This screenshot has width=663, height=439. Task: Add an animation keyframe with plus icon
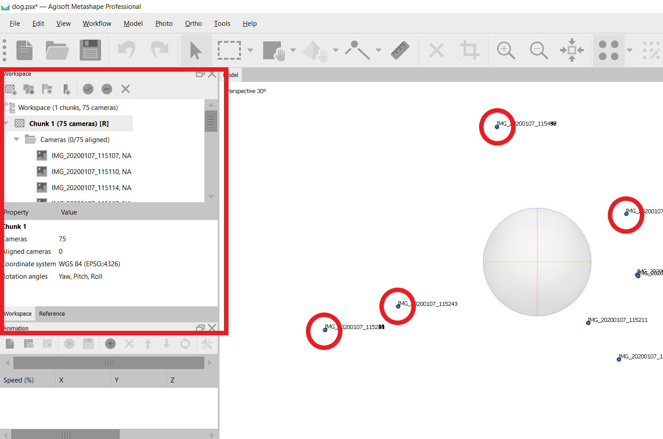tap(110, 344)
